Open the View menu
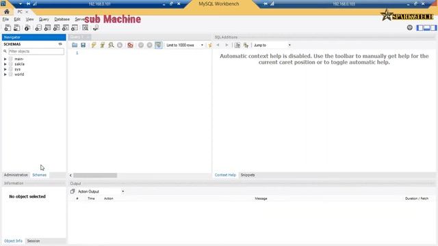The image size is (438, 246). coord(29,19)
